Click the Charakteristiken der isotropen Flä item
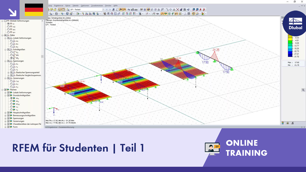Image resolution: width=306 pixels, height=172 pixels. [27, 124]
